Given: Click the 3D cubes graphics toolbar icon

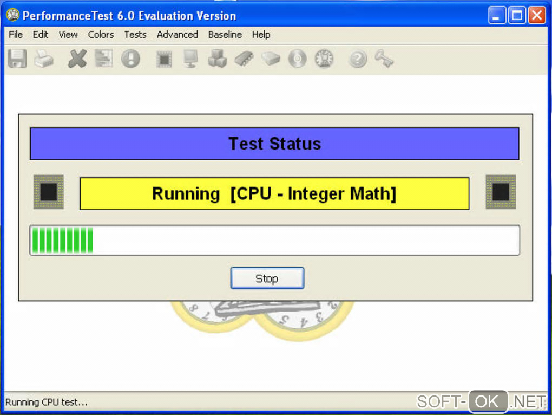Looking at the screenshot, I should (x=217, y=59).
